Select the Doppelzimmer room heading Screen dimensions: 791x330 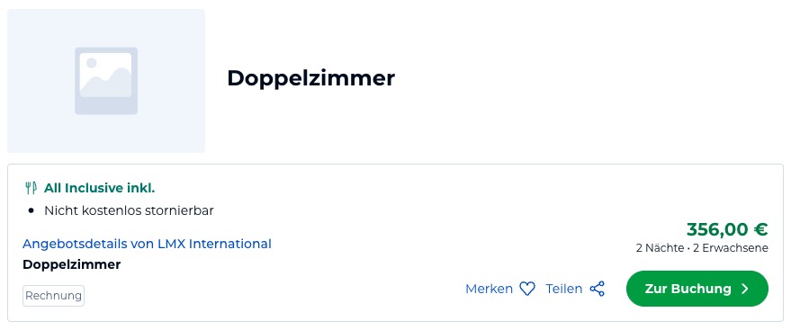[310, 78]
